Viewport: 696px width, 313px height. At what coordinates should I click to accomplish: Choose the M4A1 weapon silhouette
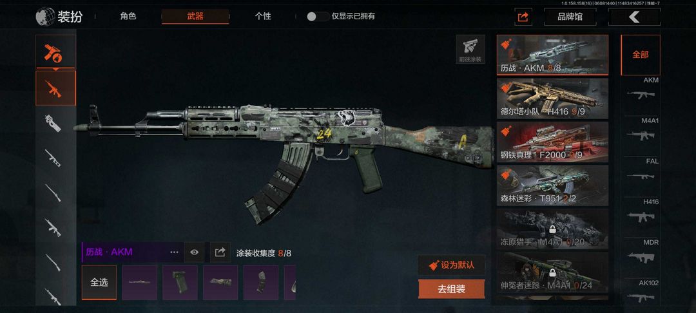pyautogui.click(x=640, y=135)
